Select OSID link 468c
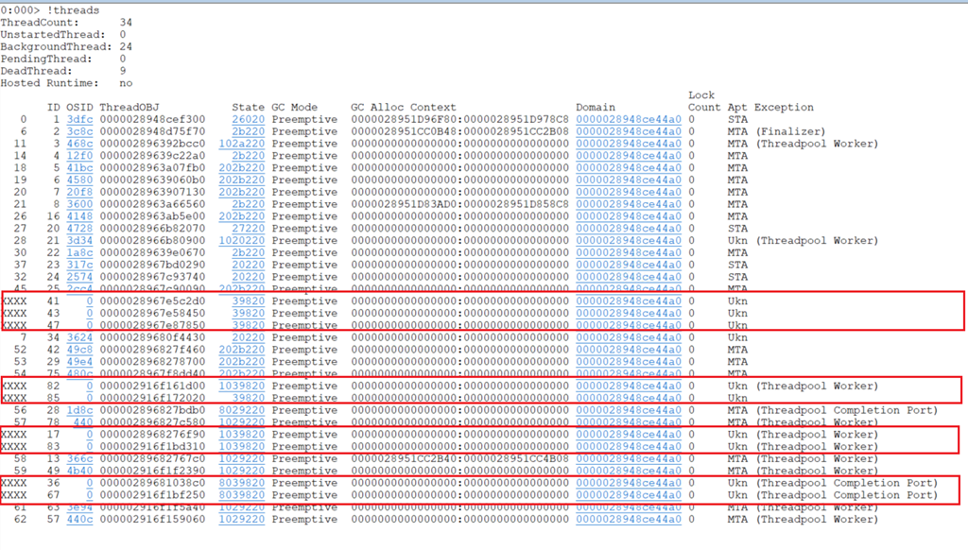 [80, 144]
